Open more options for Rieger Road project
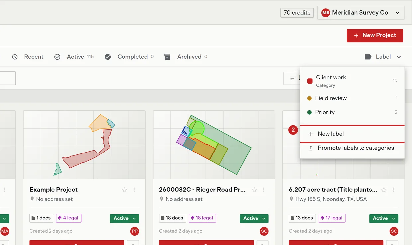 click(264, 190)
